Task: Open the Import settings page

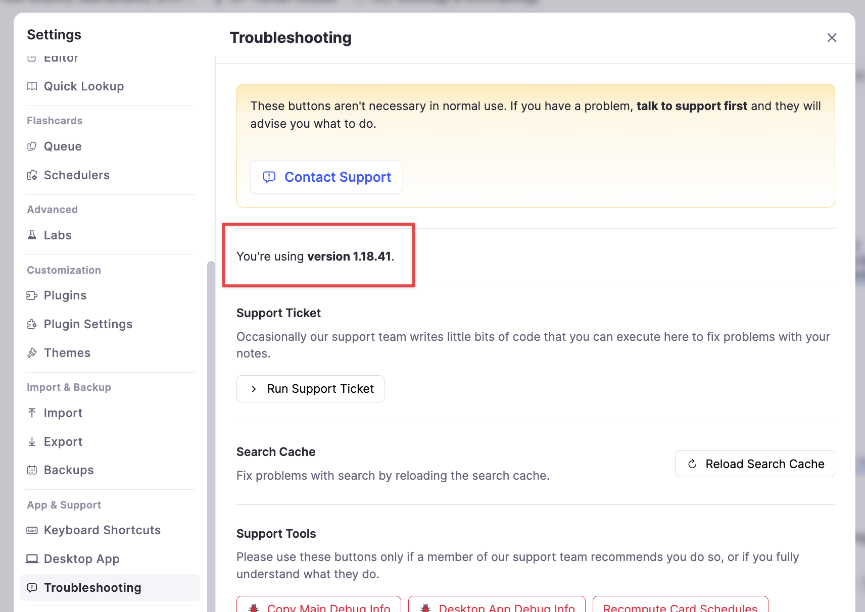Action: (63, 413)
